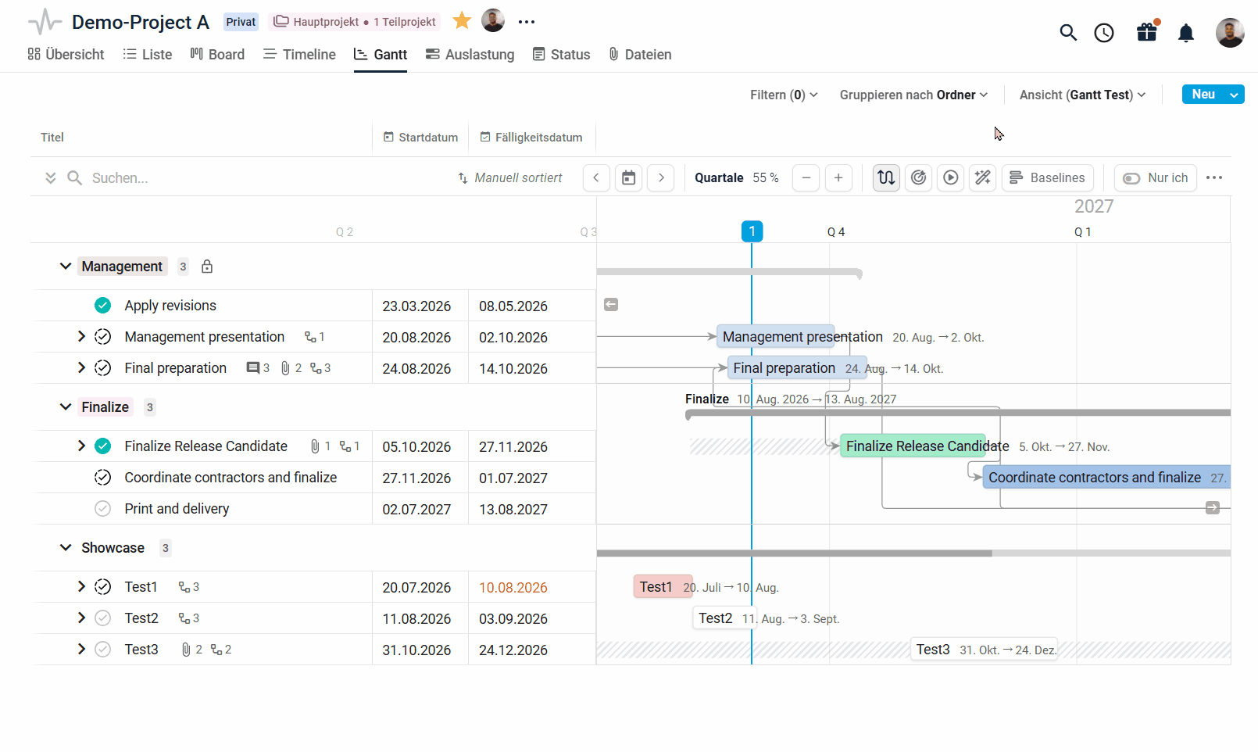Screen dimensions: 1258x752
Task: Expand the Final preparation subtasks
Action: pyautogui.click(x=81, y=368)
